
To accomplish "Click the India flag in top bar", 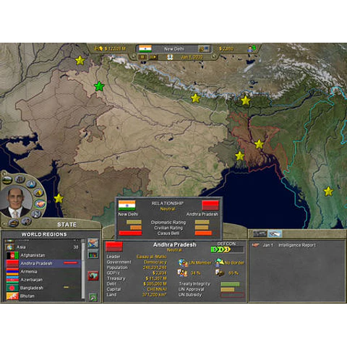I will point(145,48).
